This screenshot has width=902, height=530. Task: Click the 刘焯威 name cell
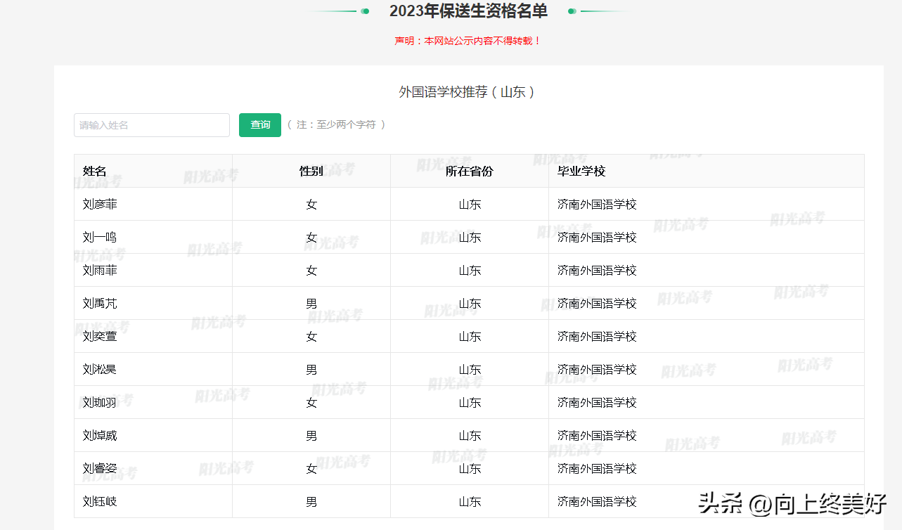tap(100, 436)
